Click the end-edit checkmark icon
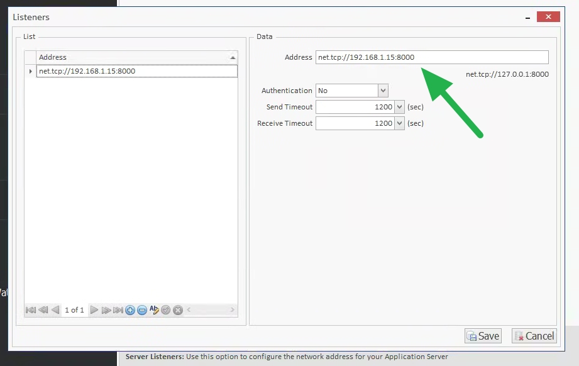The height and width of the screenshot is (366, 579). click(166, 310)
